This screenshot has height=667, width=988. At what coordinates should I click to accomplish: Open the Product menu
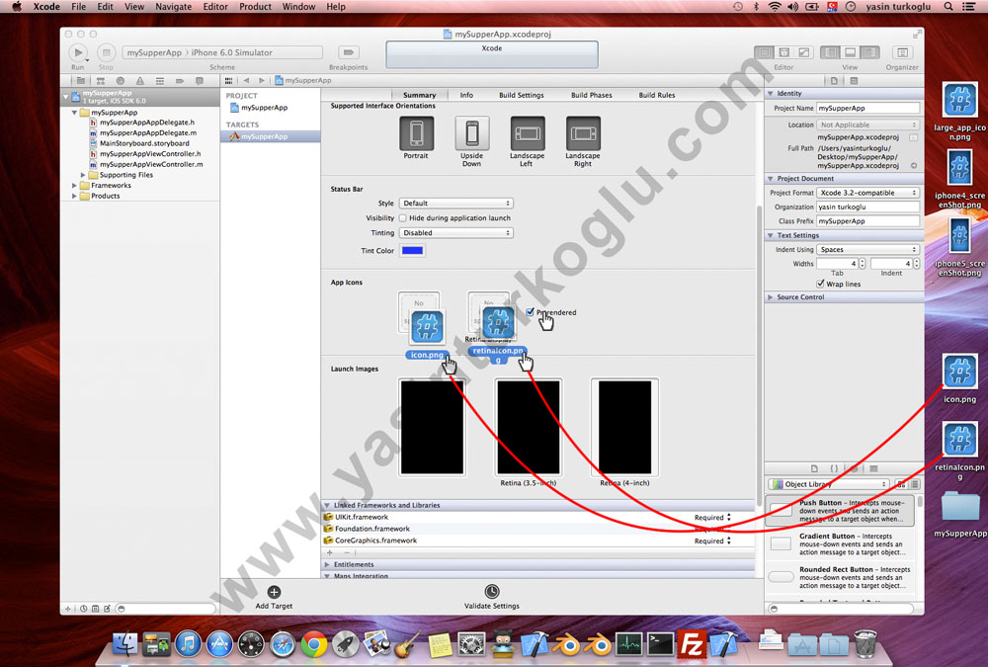pos(255,6)
